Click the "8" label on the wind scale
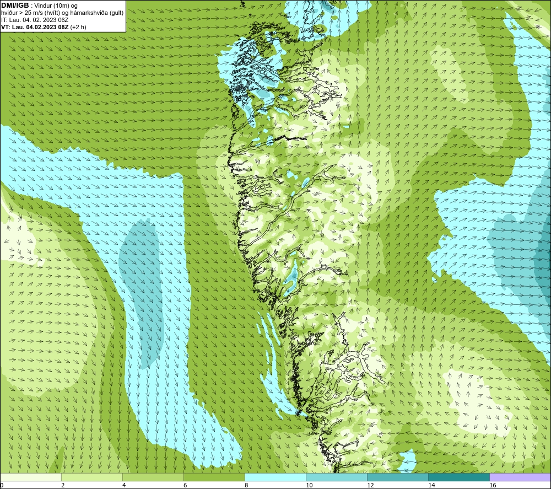The width and height of the screenshot is (551, 489). (246, 486)
